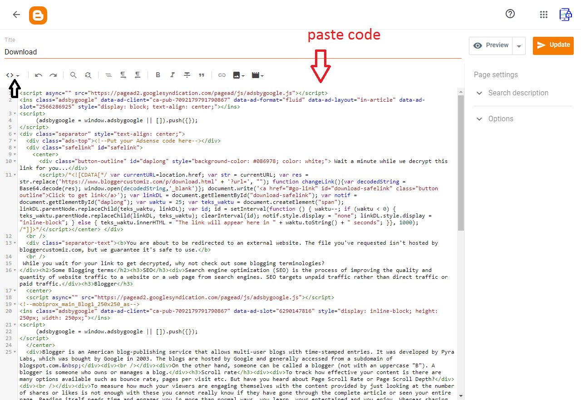The image size is (581, 400).
Task: Click the 'Title' label above Download
Action: coord(10,40)
